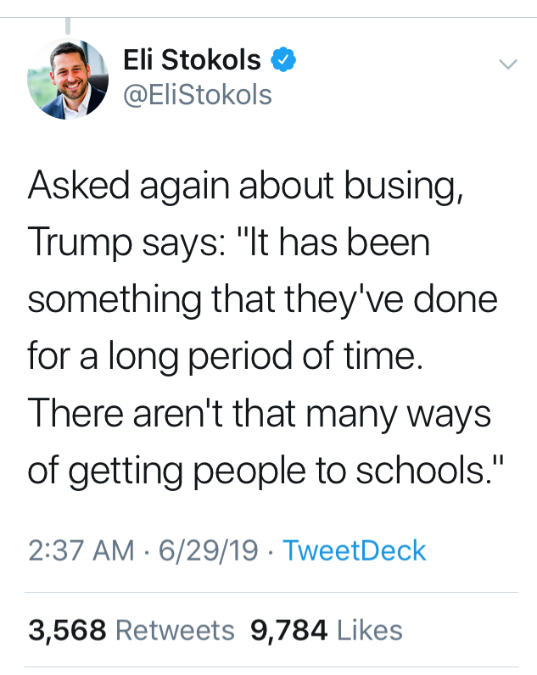Viewport: 537px width, 675px height.
Task: Click the "something that they've done" line
Action: tap(262, 300)
